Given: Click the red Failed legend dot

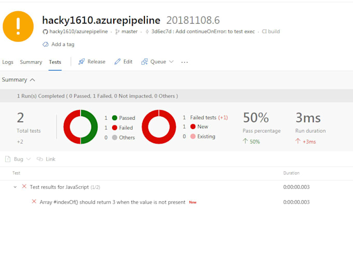Looking at the screenshot, I should coord(115,127).
